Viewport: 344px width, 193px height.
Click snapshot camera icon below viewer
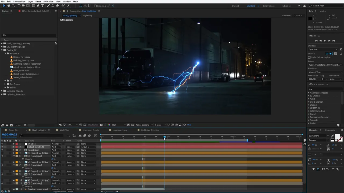[101, 125]
